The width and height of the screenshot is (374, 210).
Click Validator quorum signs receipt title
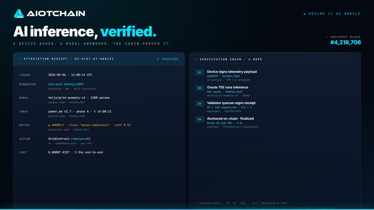pyautogui.click(x=231, y=103)
